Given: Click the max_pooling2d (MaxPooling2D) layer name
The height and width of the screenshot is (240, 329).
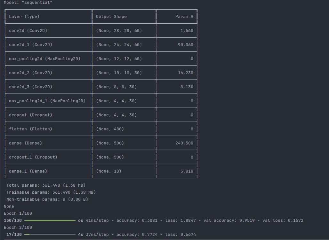Looking at the screenshot, I should [45, 59].
